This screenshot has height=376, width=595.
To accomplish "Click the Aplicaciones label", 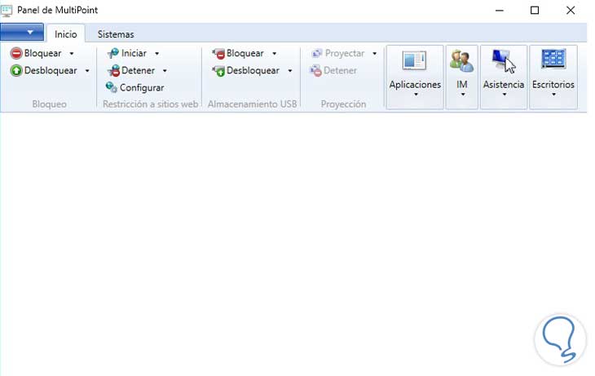I will coord(415,85).
